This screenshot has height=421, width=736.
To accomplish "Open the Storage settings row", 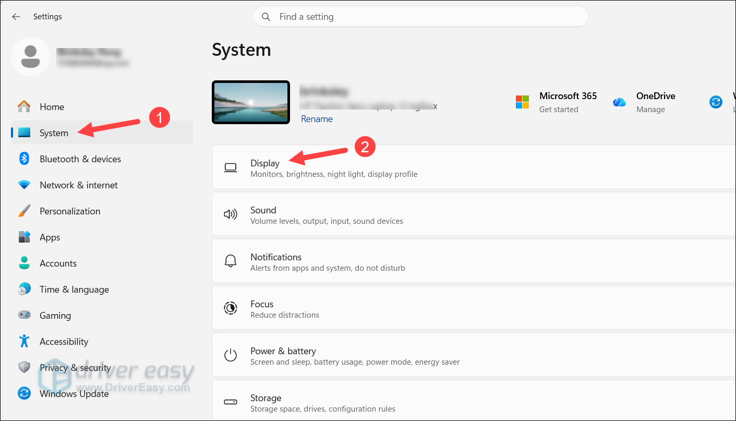I will coord(474,400).
